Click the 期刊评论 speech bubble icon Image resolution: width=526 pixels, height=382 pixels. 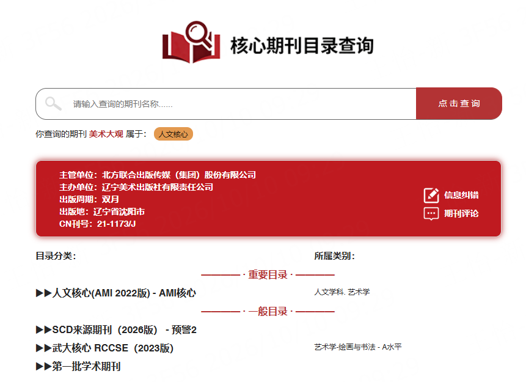click(431, 213)
